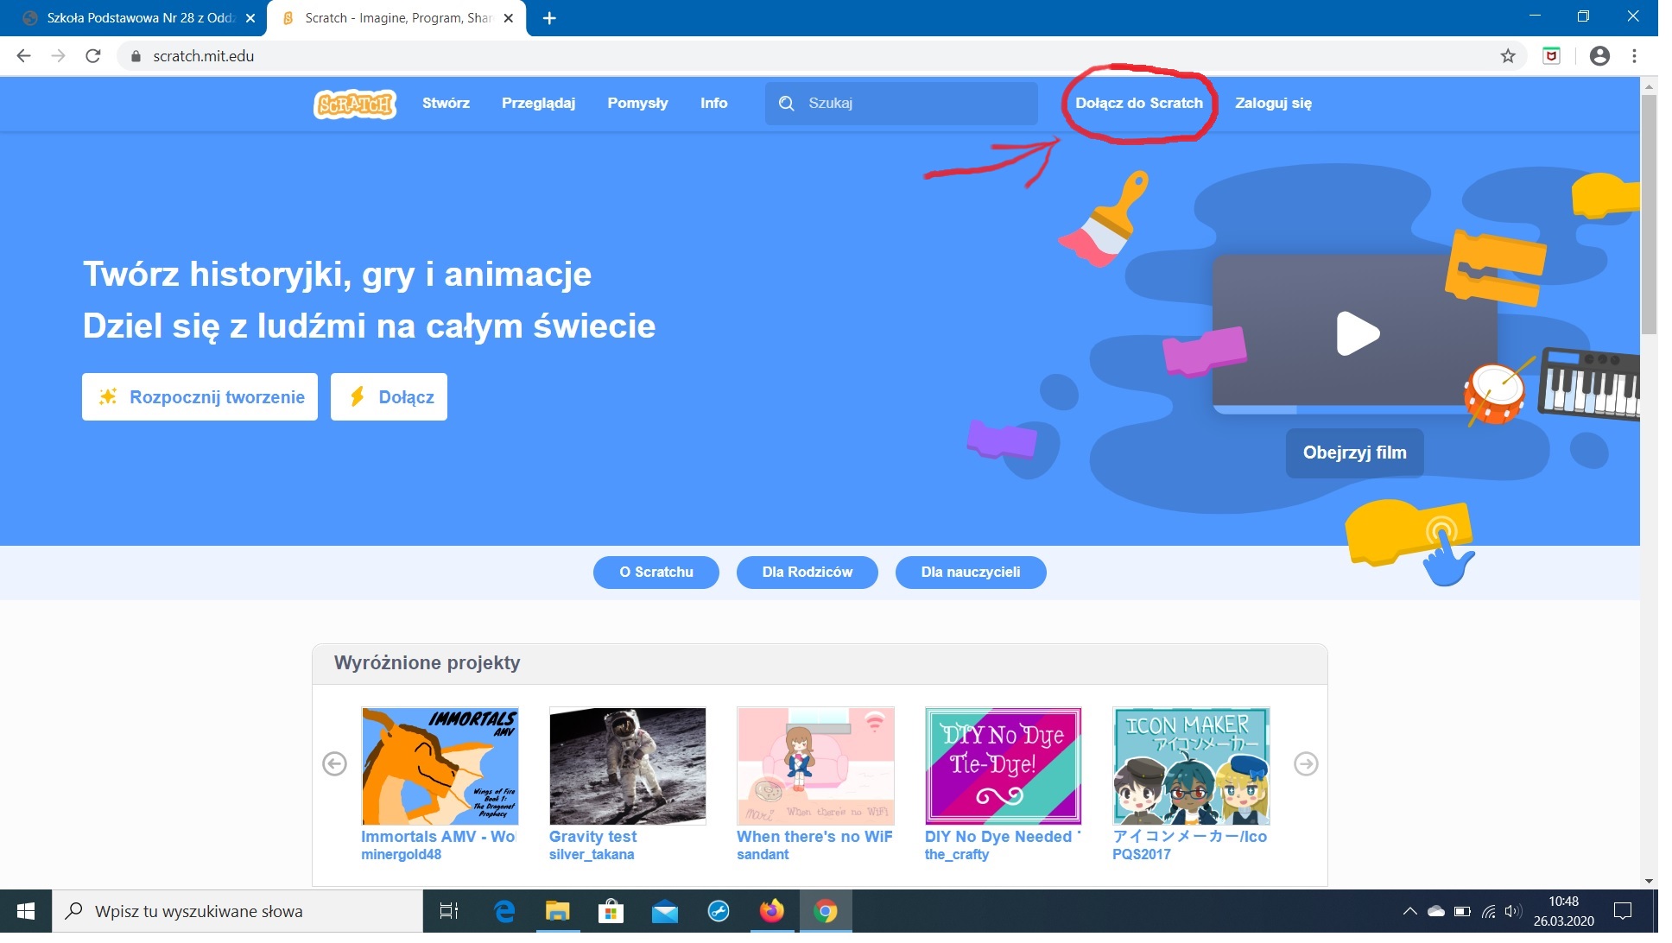Show hidden system tray icons
1672x943 pixels.
pyautogui.click(x=1409, y=911)
